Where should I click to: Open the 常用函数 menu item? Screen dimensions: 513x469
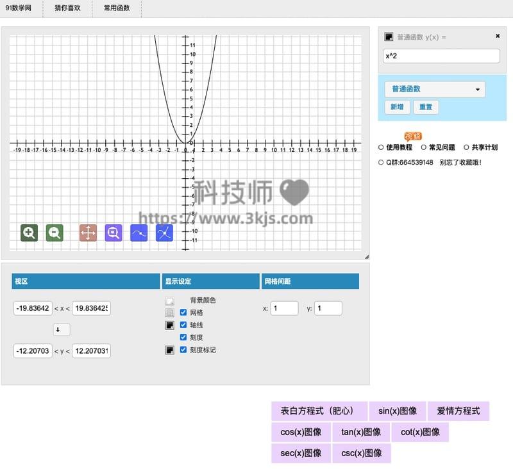(x=117, y=8)
